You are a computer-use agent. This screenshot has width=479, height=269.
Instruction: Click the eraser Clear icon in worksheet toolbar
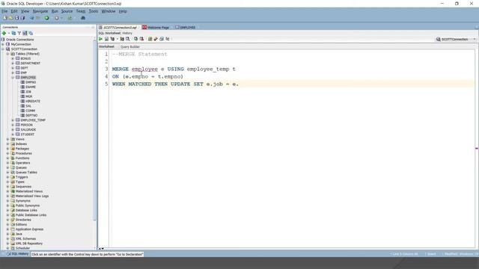156,39
